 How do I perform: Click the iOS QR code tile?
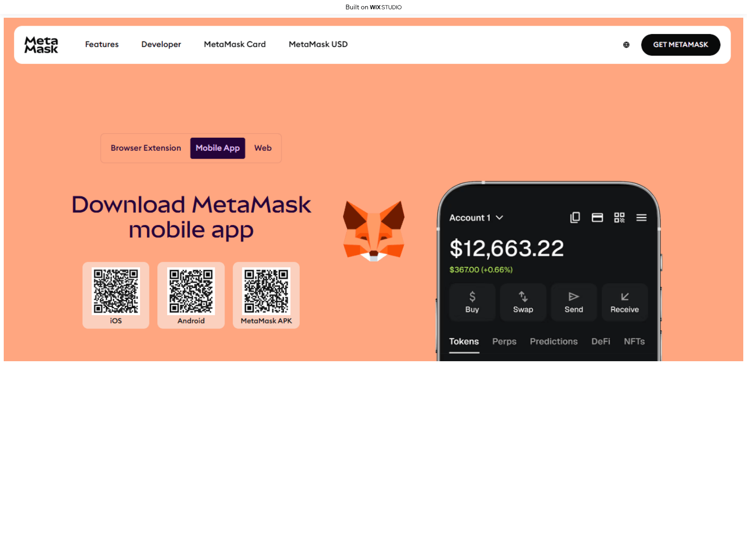tap(116, 295)
